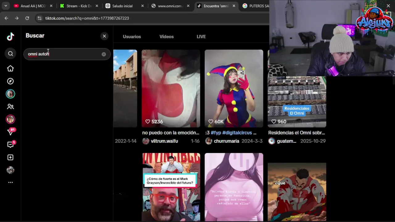Close the webcam overlay with X

[x=388, y=6]
